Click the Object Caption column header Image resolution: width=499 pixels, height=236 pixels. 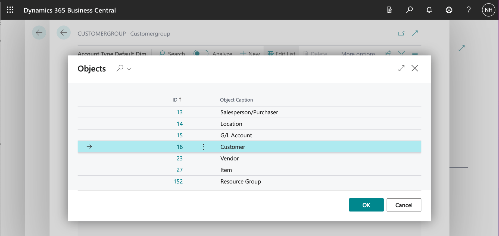[236, 100]
